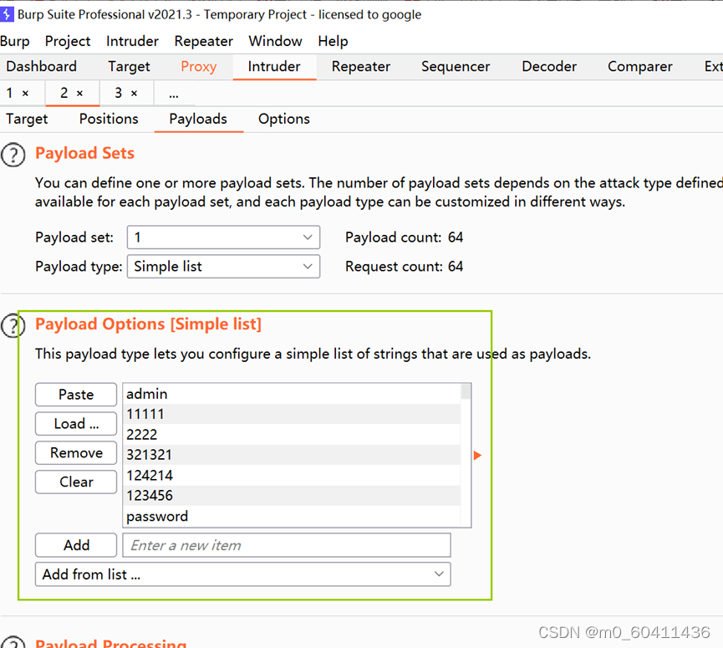Select Intruder attack tab 3
The image size is (723, 648).
pos(119,93)
